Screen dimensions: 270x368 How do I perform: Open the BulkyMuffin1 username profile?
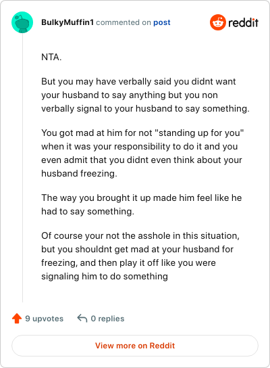point(67,22)
